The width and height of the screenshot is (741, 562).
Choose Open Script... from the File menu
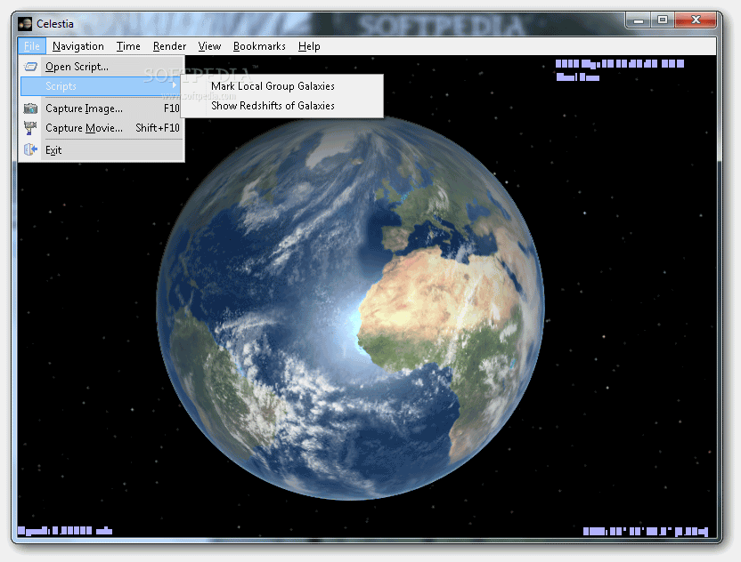click(102, 67)
